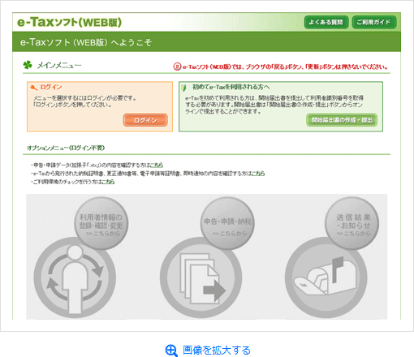Click 開始届出書の作成・提出 button
Image resolution: width=414 pixels, height=357 pixels.
(x=342, y=120)
